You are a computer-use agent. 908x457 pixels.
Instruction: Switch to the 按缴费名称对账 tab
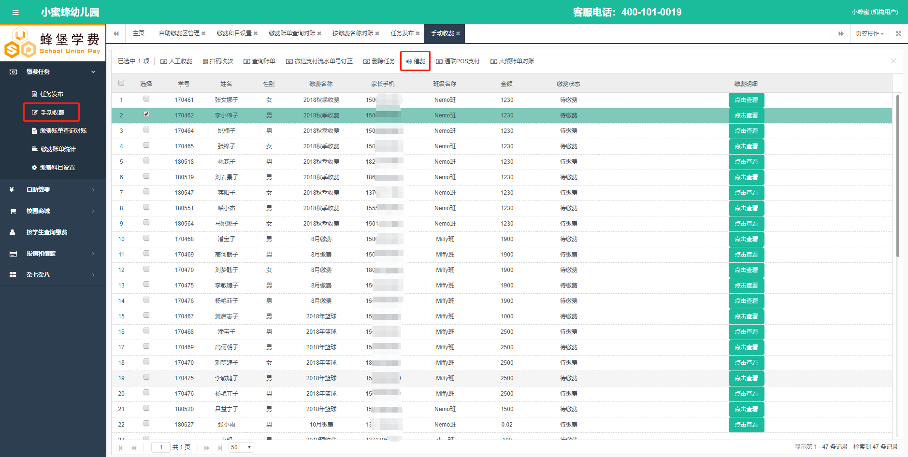coord(353,33)
